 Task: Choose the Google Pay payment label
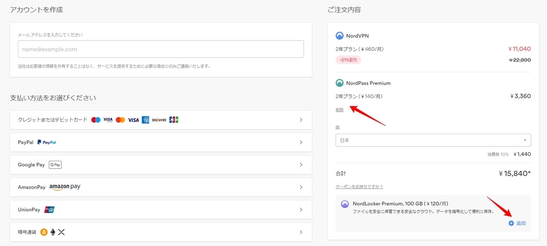coord(31,165)
